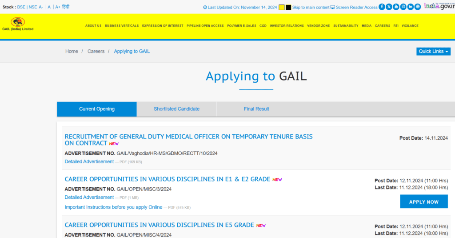
Task: Open the Careers menu
Action: click(x=383, y=26)
